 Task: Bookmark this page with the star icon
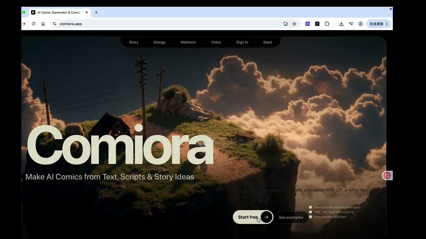coord(294,24)
